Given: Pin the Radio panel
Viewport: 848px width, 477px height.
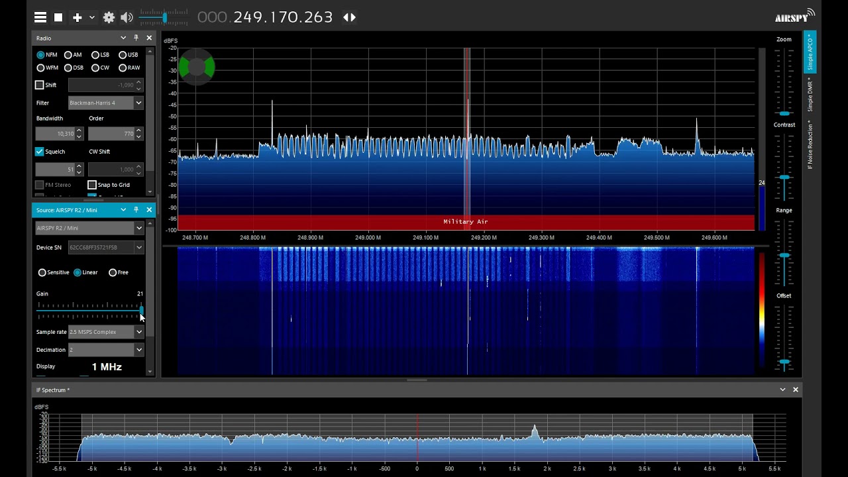Looking at the screenshot, I should [x=136, y=38].
